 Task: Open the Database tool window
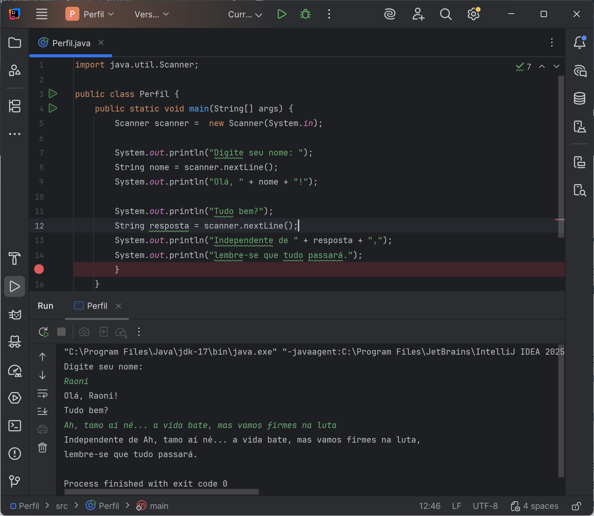click(579, 98)
